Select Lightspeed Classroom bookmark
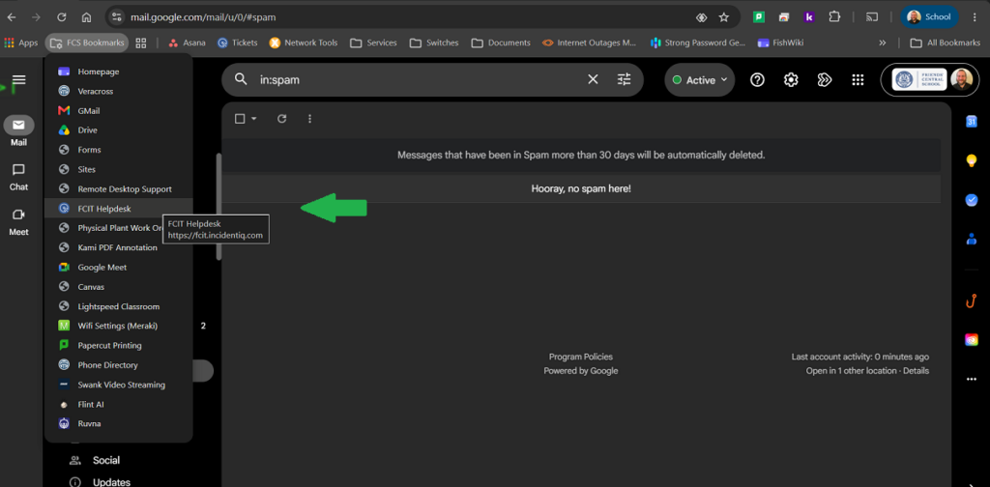Image resolution: width=990 pixels, height=487 pixels. pyautogui.click(x=119, y=306)
